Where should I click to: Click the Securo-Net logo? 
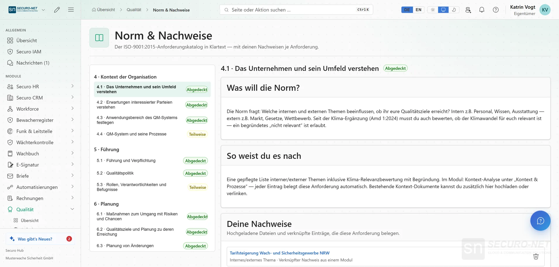click(23, 10)
